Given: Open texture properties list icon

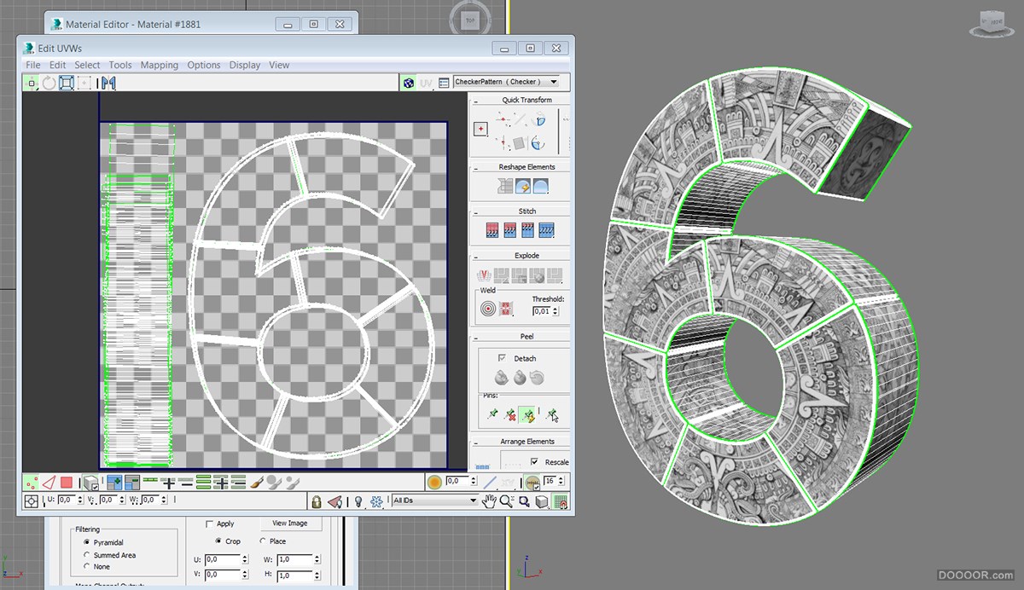Looking at the screenshot, I should coord(444,83).
